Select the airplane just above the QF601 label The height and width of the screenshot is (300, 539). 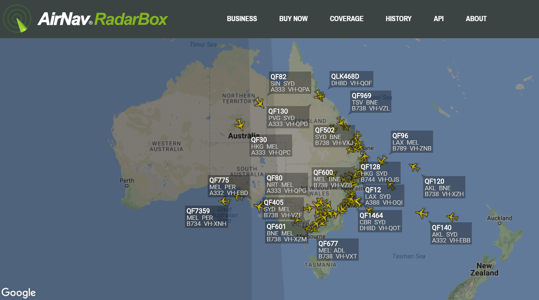point(296,220)
